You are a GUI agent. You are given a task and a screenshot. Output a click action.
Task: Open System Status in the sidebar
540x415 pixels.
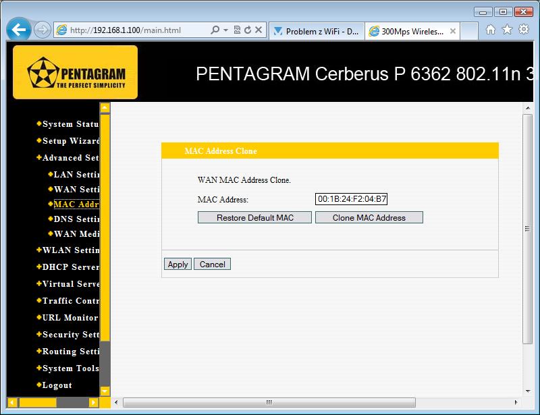70,124
